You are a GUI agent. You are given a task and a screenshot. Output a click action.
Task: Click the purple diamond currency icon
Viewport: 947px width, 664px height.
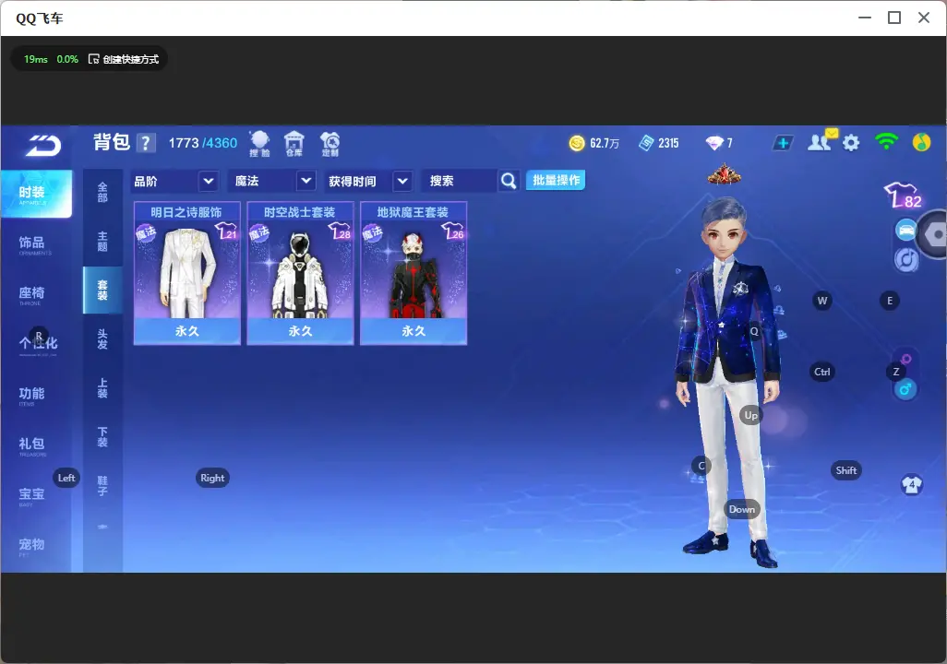click(x=713, y=143)
